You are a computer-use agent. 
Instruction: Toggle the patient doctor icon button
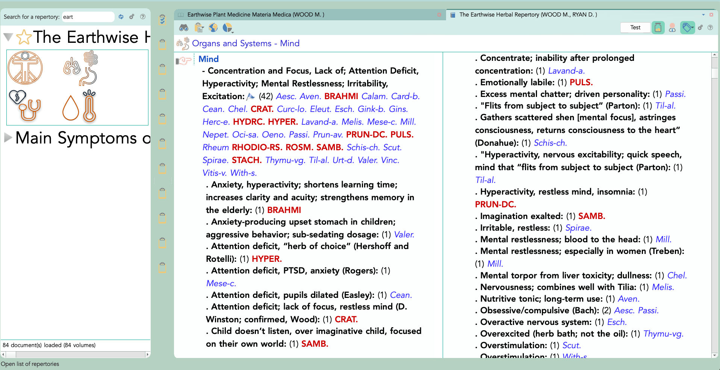pyautogui.click(x=672, y=28)
